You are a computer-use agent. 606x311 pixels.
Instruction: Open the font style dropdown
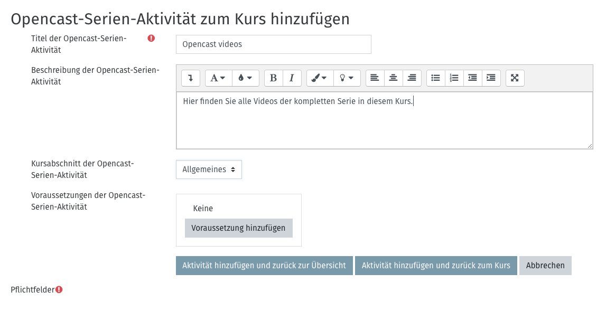click(218, 78)
